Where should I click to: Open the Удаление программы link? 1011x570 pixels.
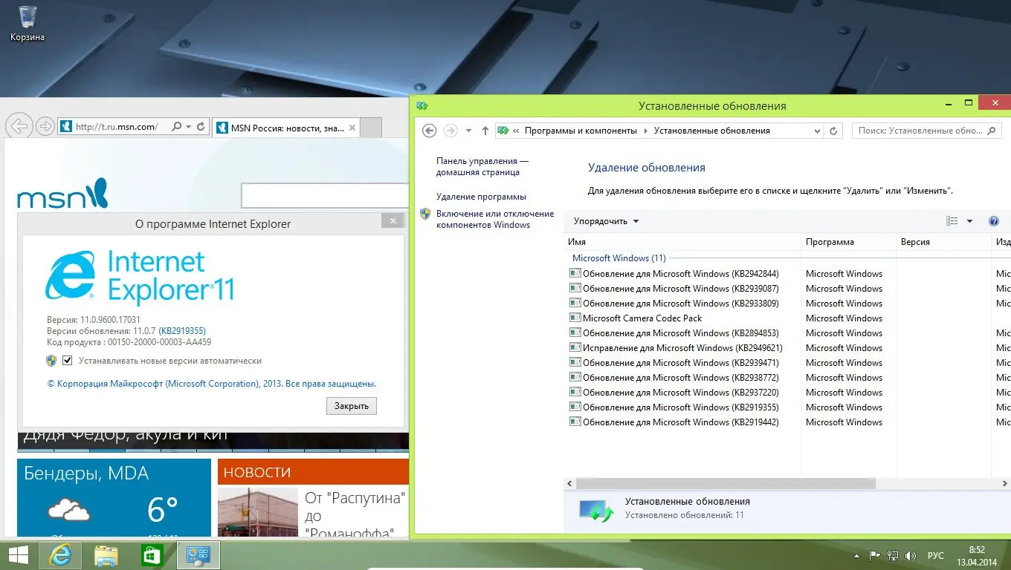click(481, 197)
